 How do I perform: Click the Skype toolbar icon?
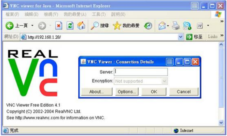click(187, 26)
